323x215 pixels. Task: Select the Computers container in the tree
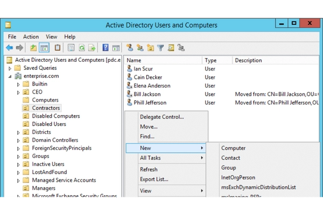[x=40, y=100]
